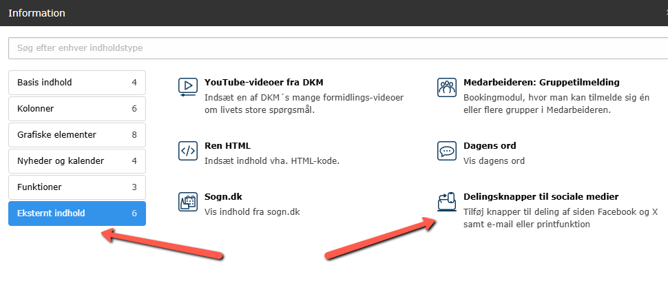Go to the Funktioner category
The image size is (668, 281).
[76, 187]
